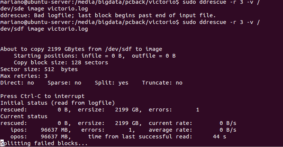Viewport: 283px width, 147px height.
Task: Click 'Press Ctrl-C to interrupt' text
Action: [x=42, y=96]
